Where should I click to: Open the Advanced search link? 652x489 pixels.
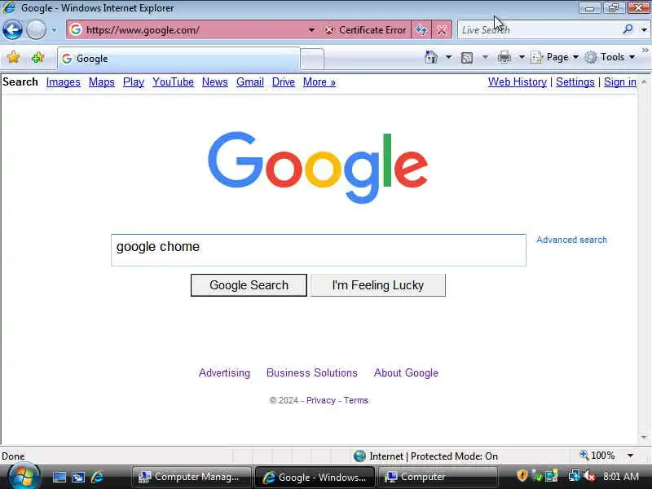tap(571, 240)
